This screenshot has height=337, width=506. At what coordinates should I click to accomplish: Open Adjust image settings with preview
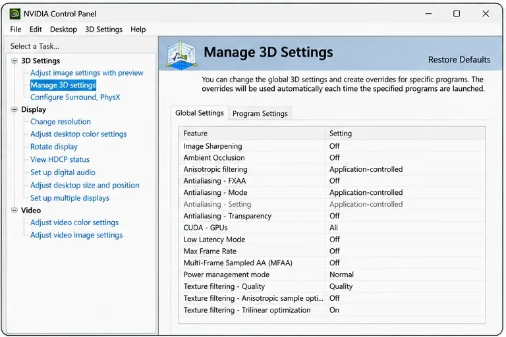[87, 73]
